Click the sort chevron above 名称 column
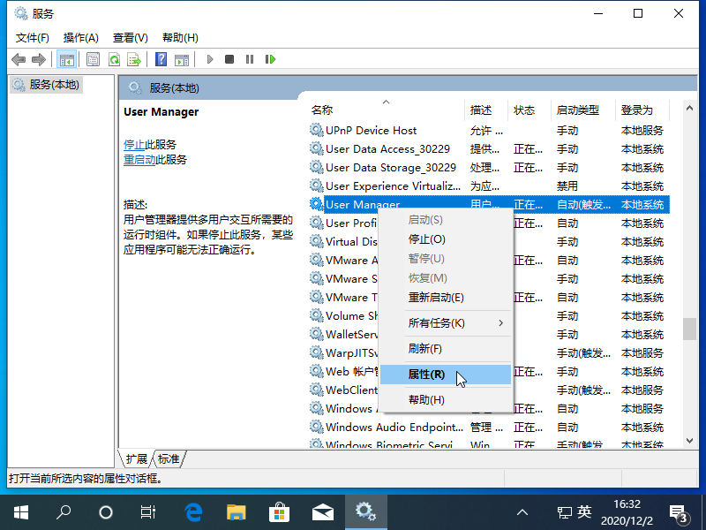This screenshot has width=706, height=530. click(386, 102)
